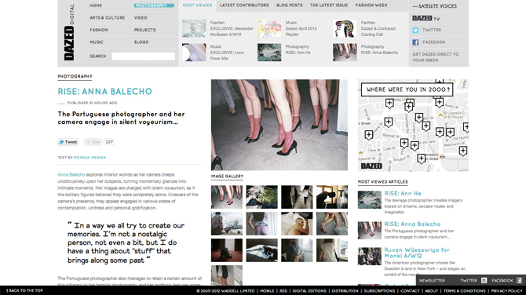Open first image gallery thumbnail
This screenshot has width=526, height=295.
(x=227, y=197)
